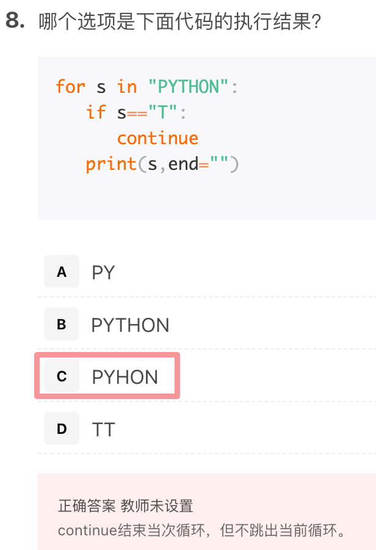The image size is (376, 550).
Task: Click the 'in' keyword in the for loop
Action: 127,86
